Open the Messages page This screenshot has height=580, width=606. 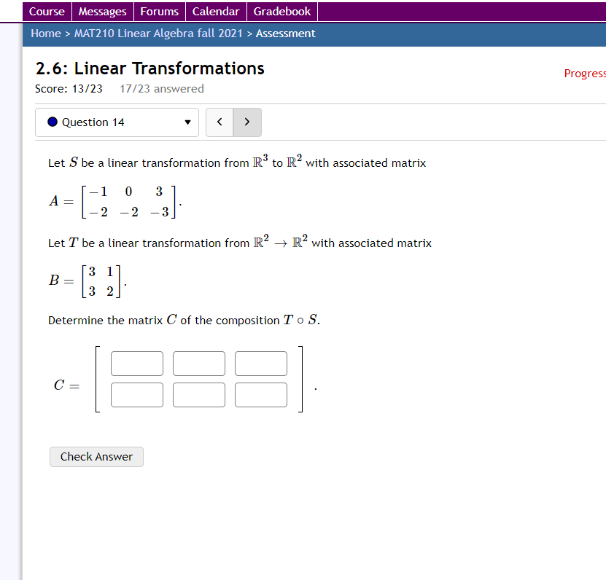[x=102, y=11]
